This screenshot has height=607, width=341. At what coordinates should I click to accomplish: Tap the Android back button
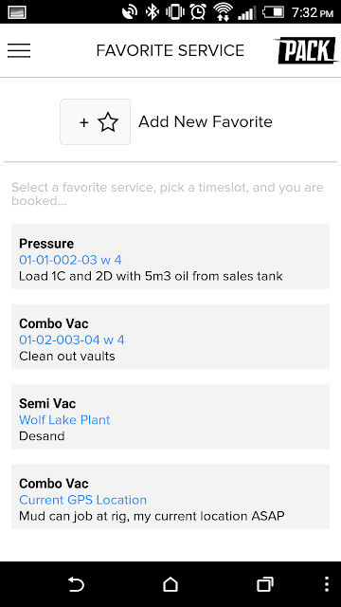[76, 584]
